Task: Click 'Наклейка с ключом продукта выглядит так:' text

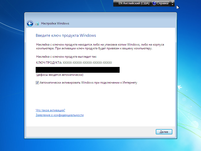Action: [x=66, y=57]
